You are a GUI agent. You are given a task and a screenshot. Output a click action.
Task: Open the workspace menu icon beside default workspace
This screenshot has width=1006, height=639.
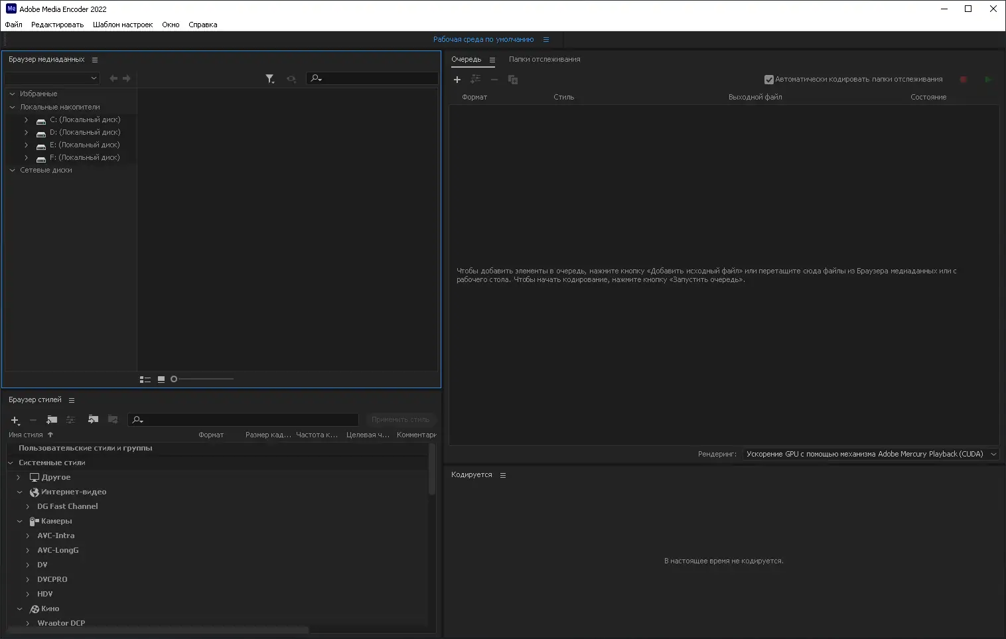[x=546, y=40]
